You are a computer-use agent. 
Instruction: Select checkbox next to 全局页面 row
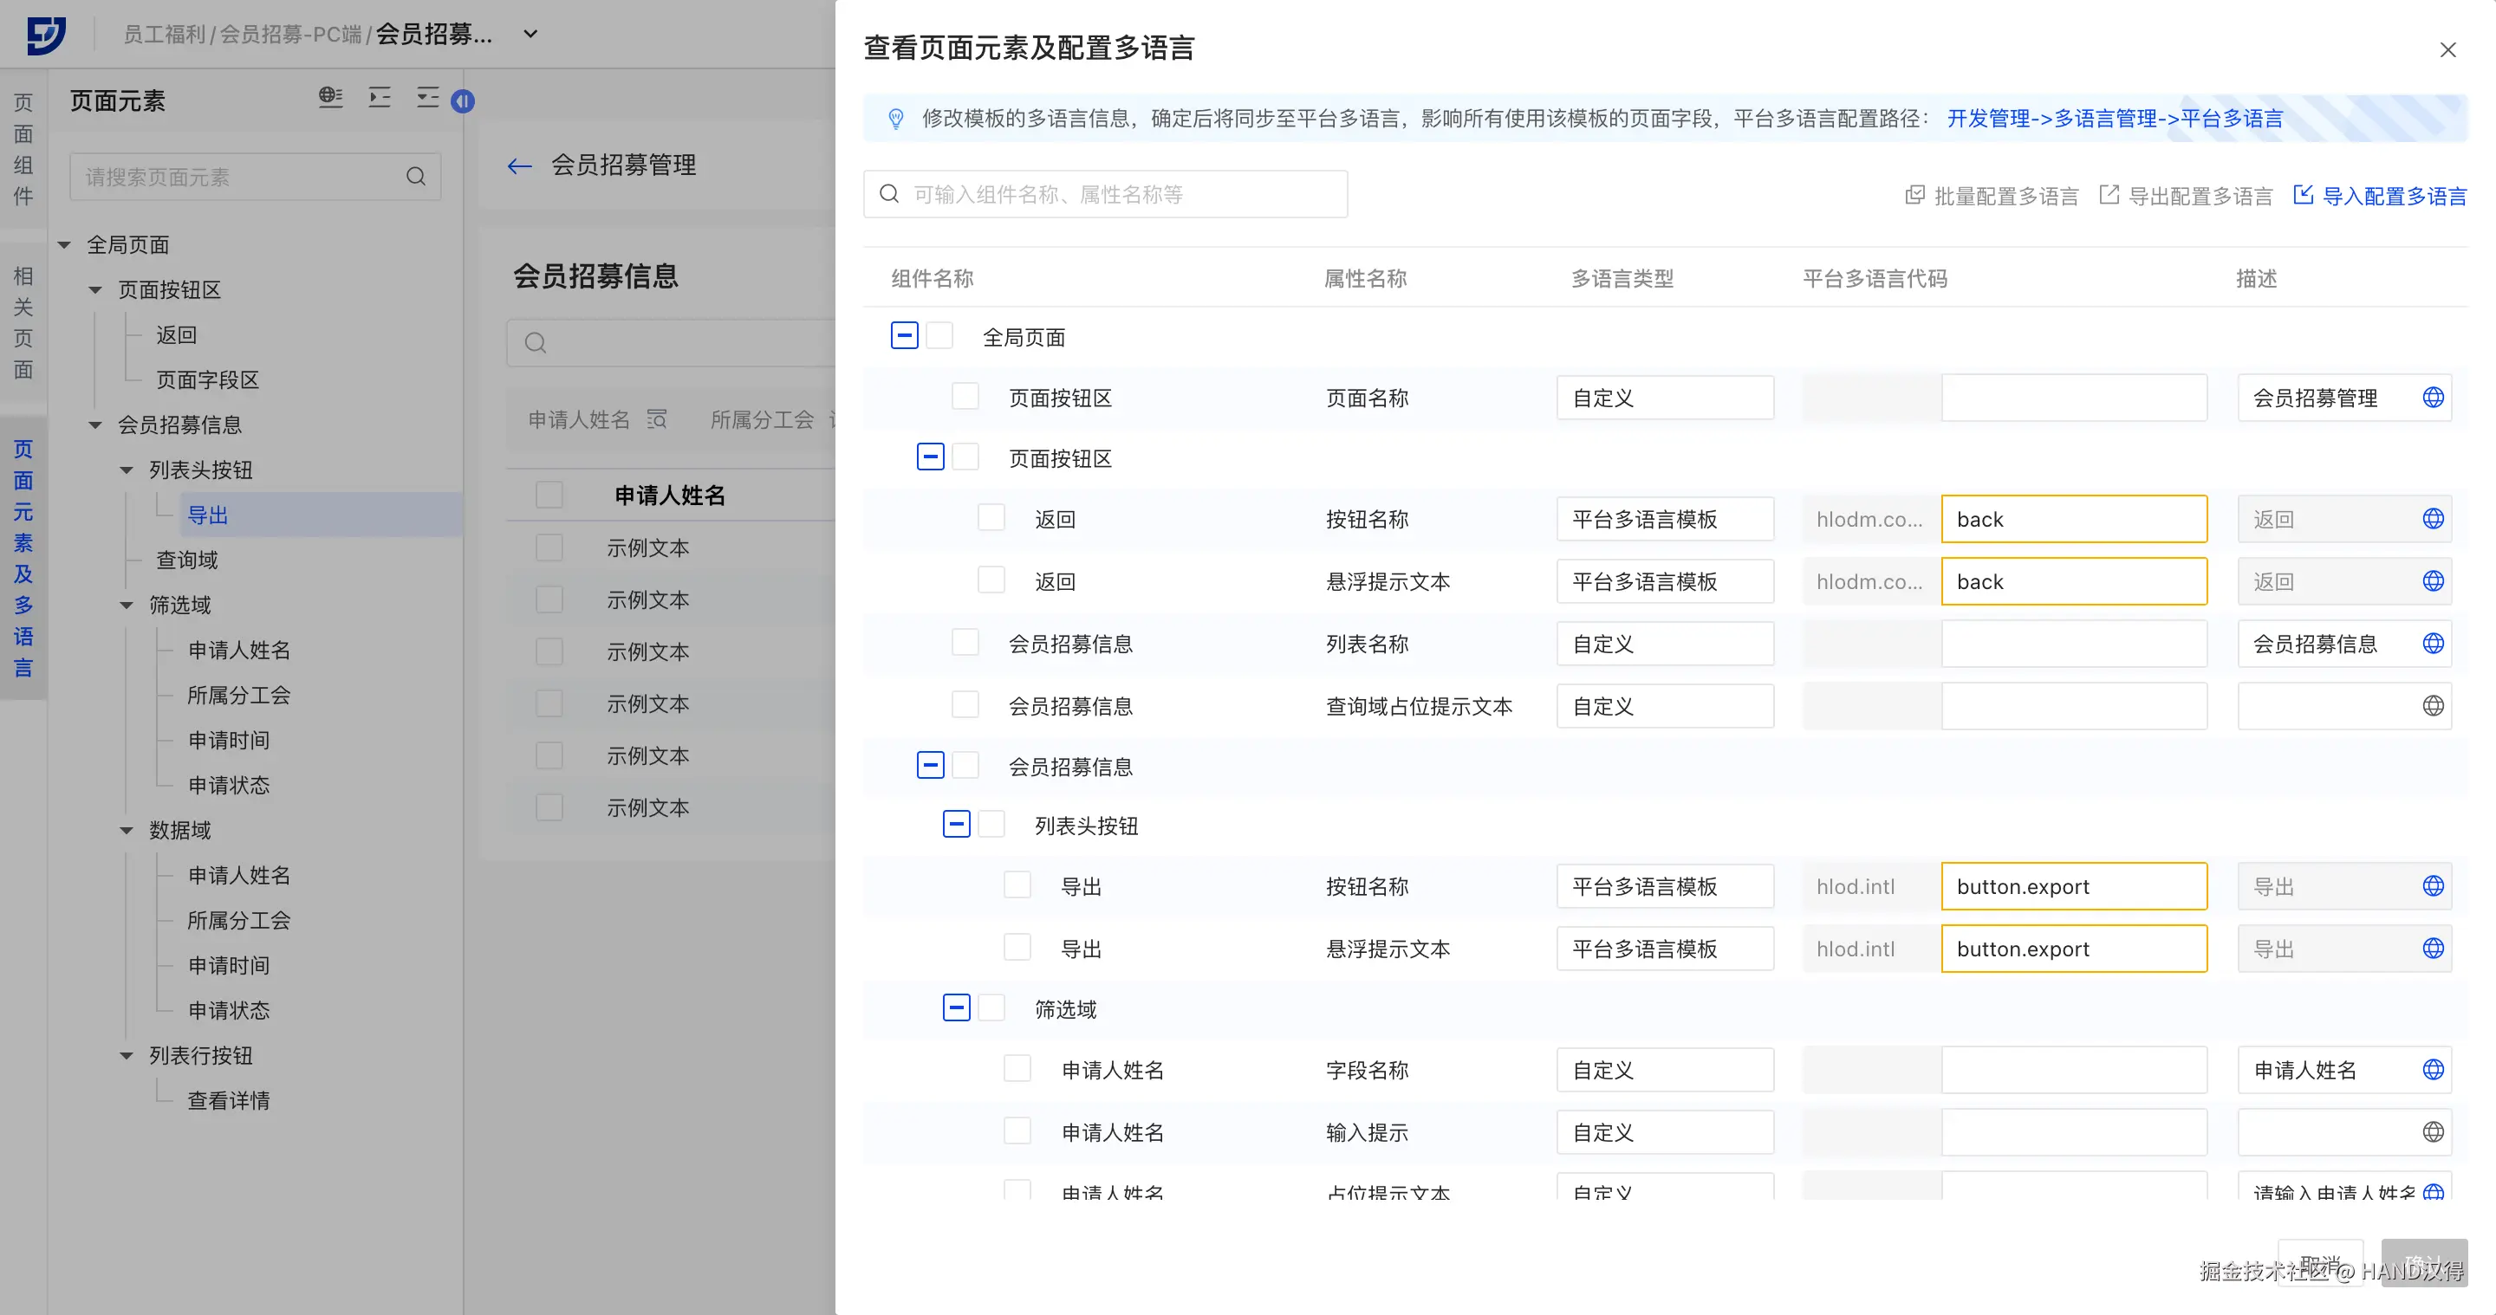point(939,336)
